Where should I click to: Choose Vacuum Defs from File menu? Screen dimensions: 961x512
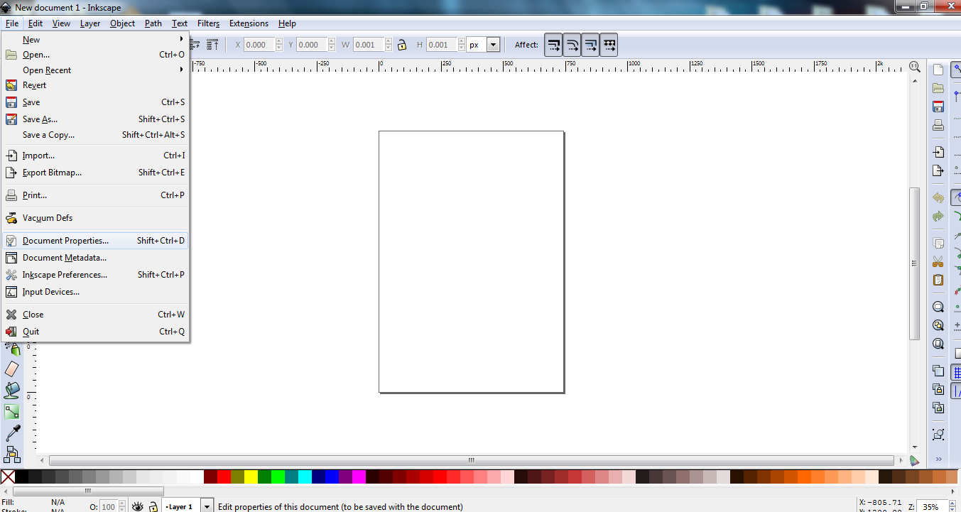[x=95, y=218]
